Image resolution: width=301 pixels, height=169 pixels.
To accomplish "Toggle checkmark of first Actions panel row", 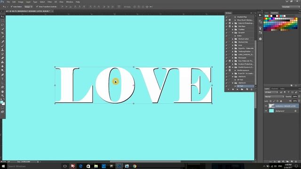I will [x=227, y=17].
